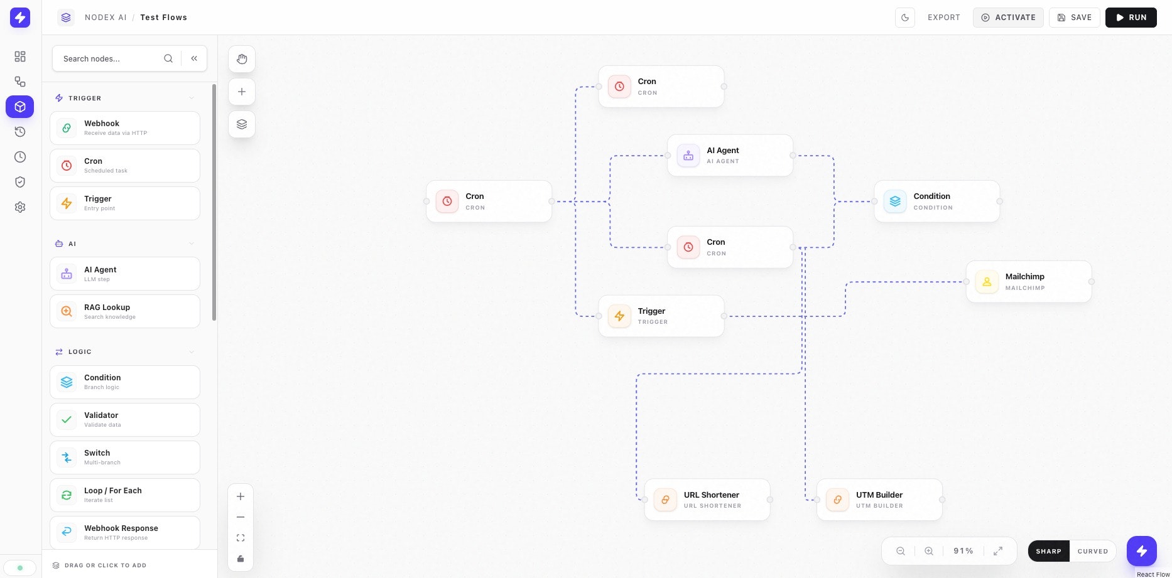Open the dashboard grid icon in sidebar

(x=19, y=56)
